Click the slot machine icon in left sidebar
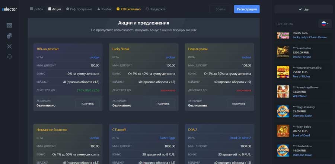 pyautogui.click(x=9, y=25)
